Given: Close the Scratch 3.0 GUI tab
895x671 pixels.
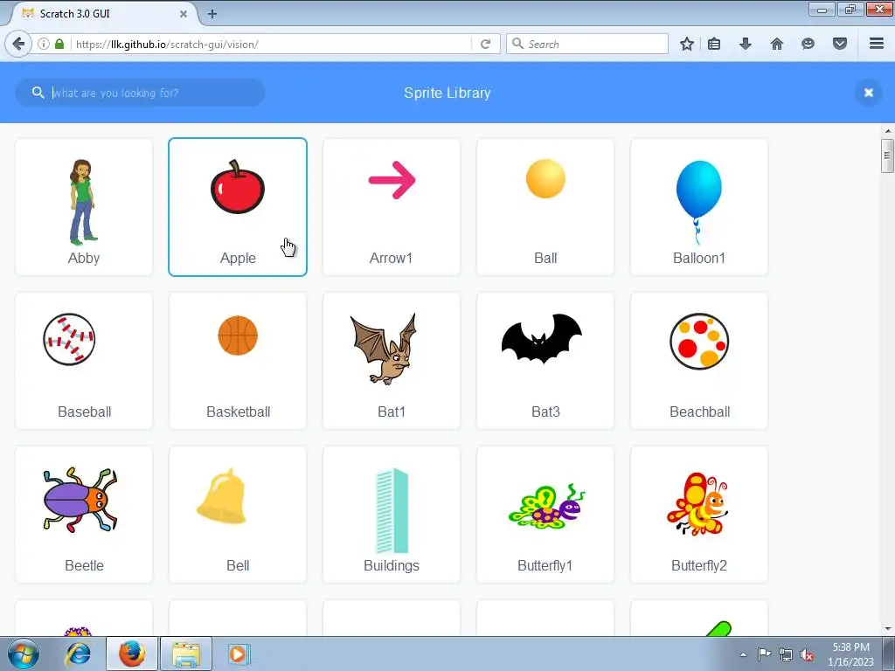Looking at the screenshot, I should click(184, 14).
